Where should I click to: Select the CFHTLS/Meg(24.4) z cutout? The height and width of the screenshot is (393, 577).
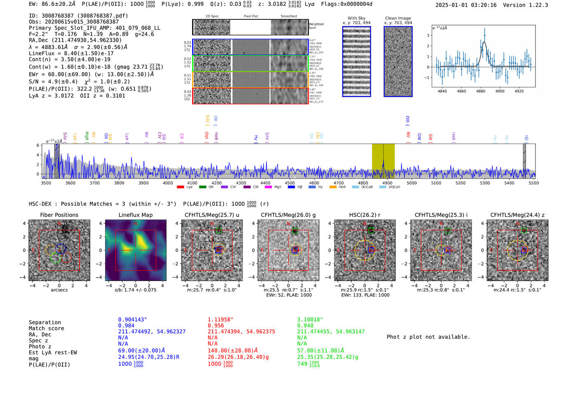point(518,250)
